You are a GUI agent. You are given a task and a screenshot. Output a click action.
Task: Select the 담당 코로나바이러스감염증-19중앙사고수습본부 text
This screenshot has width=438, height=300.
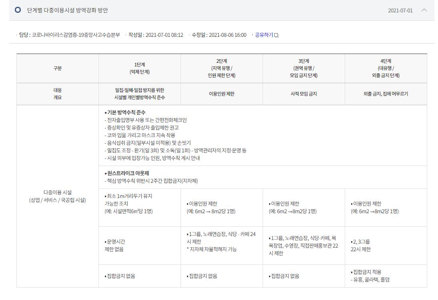click(x=69, y=35)
